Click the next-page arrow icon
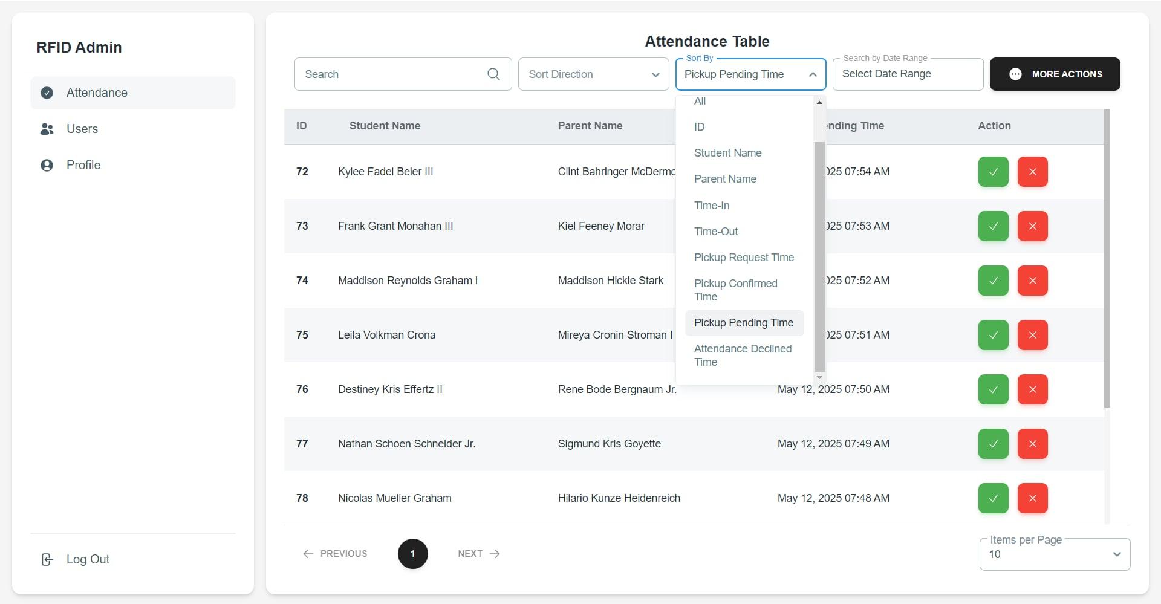The width and height of the screenshot is (1161, 604). tap(495, 553)
